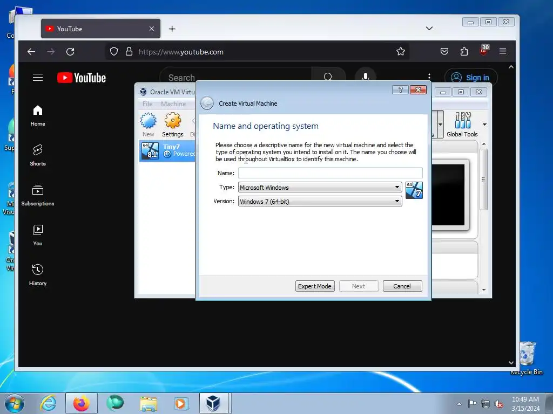553x414 pixels.
Task: Click the voice search microphone icon
Action: pos(366,77)
